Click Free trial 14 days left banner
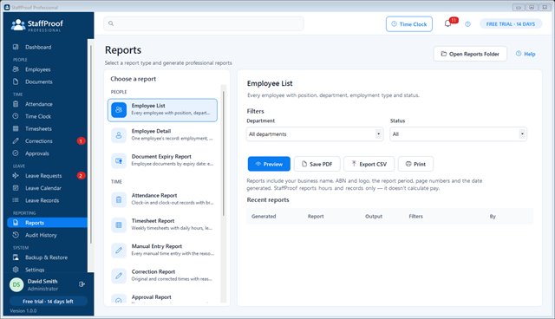 tap(49, 302)
